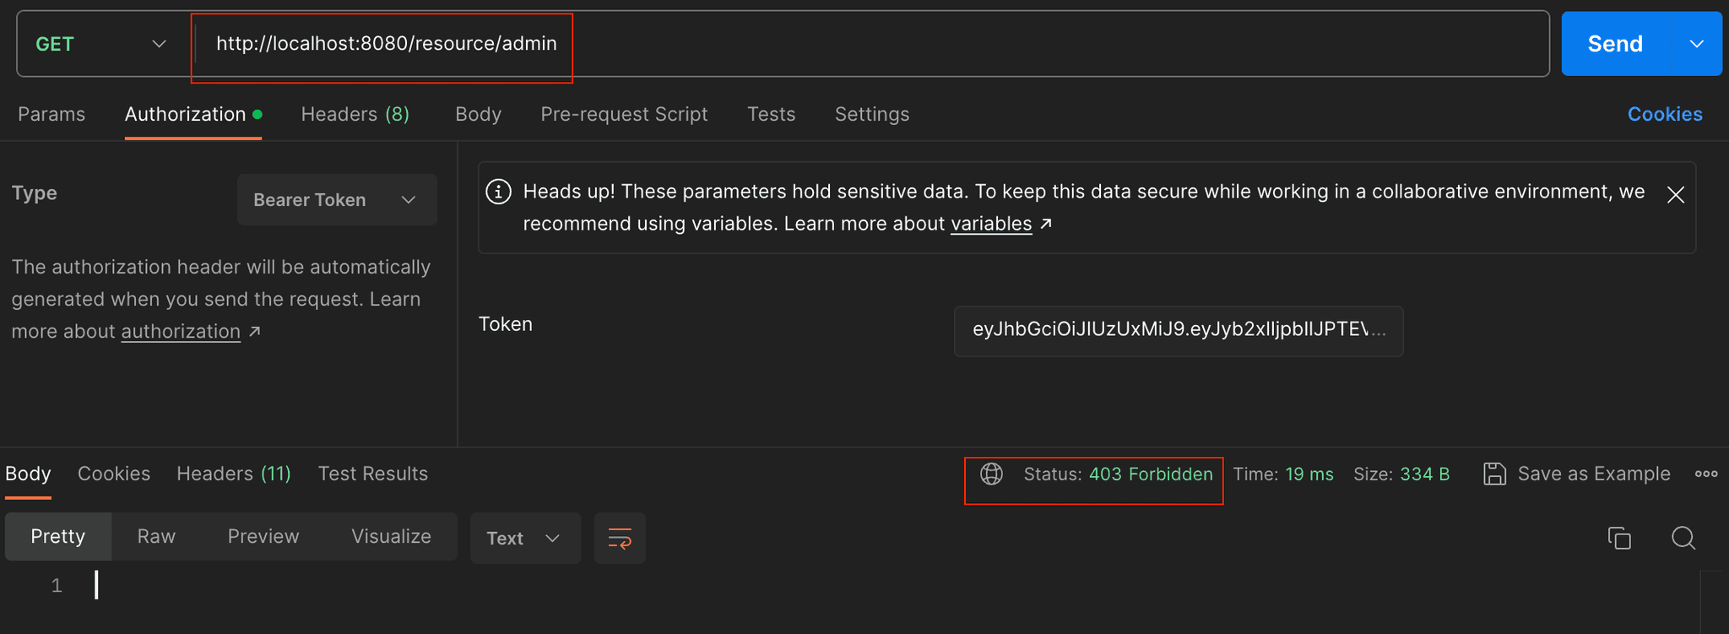Open the Cookies link at right
The width and height of the screenshot is (1729, 634).
1664,114
